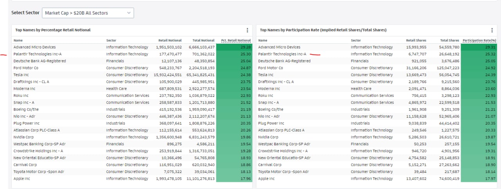
Task: Sort by Total Notional column header
Action: coord(204,40)
